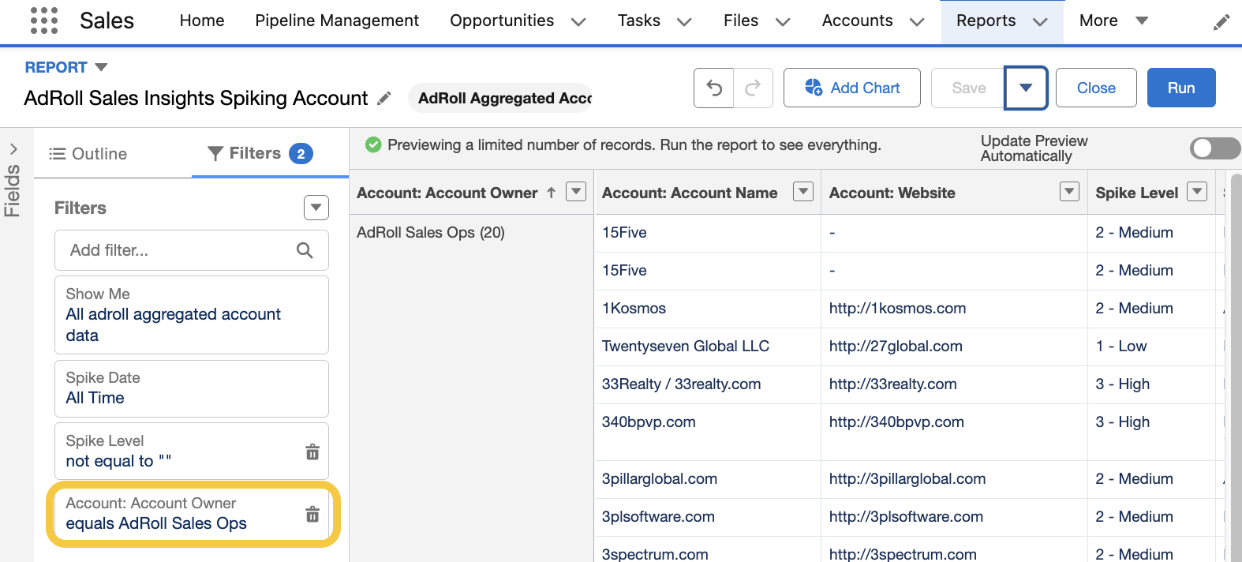Expand the Opportunities nav dropdown
Viewport: 1242px width, 562px height.
coord(578,22)
